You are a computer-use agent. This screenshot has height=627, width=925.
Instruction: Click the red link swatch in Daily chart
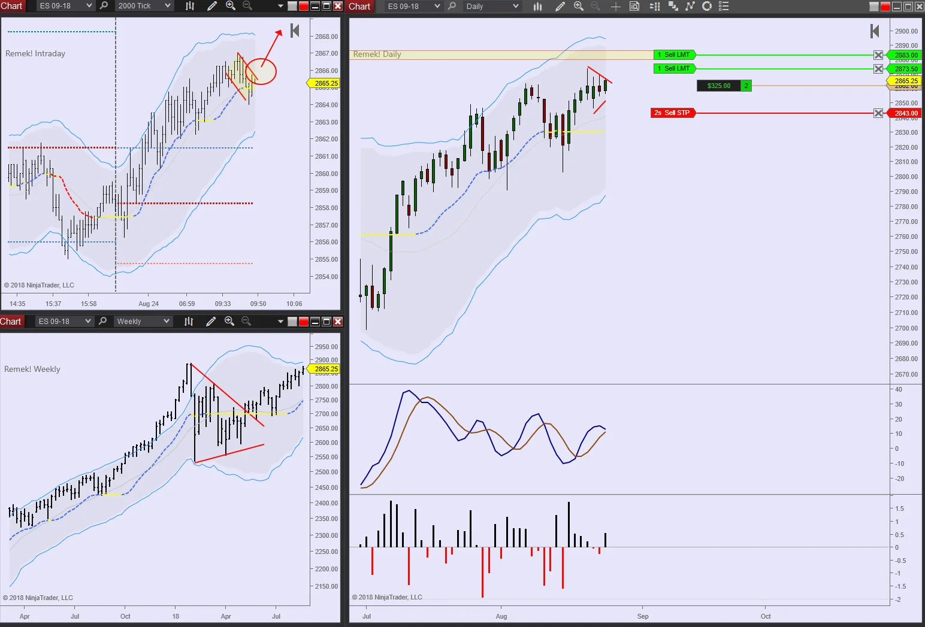point(885,7)
